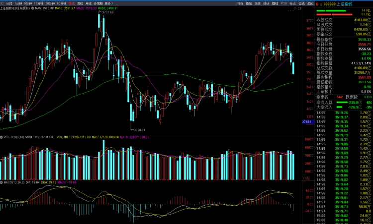Click the 指标 indicators button
The image size is (373, 224).
[240, 3]
